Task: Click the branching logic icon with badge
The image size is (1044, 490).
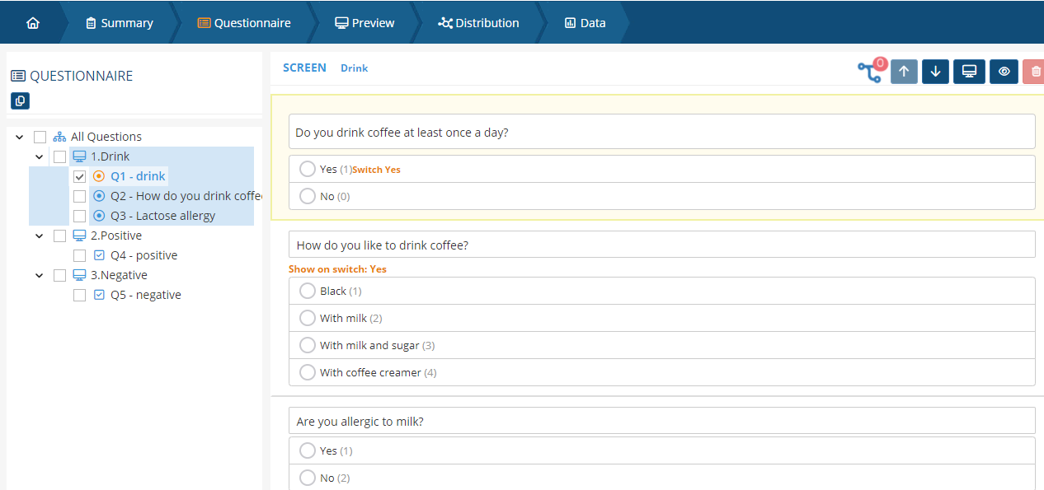Action: 870,72
